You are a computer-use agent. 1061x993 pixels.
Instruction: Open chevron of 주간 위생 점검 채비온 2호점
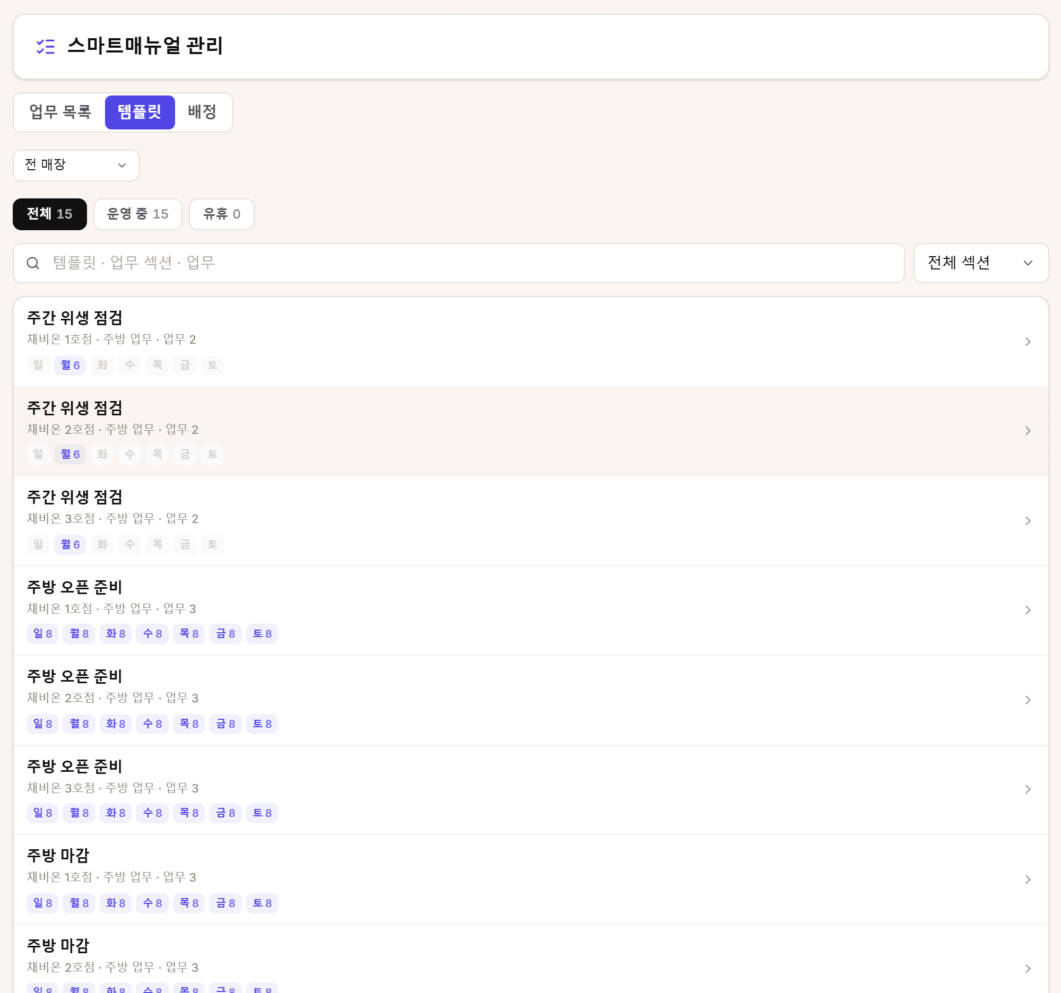point(1028,431)
